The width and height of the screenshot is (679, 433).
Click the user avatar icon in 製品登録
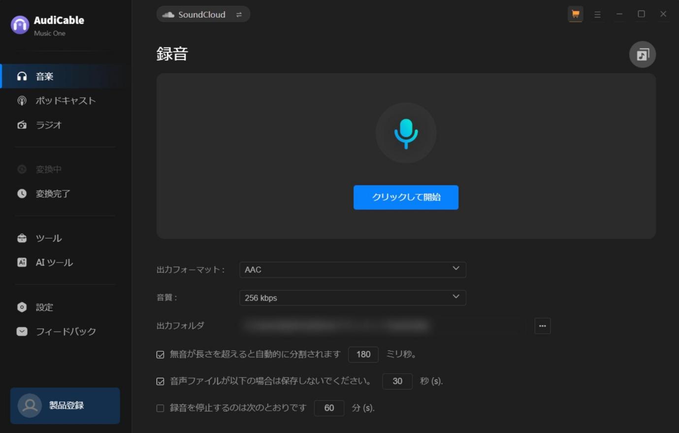pyautogui.click(x=30, y=405)
